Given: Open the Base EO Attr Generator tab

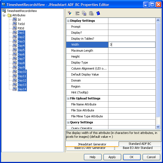Looking at the screenshot, I should click(x=90, y=148).
